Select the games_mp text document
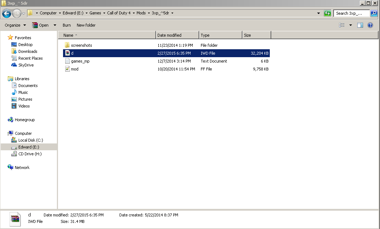The width and height of the screenshot is (380, 229). click(80, 61)
